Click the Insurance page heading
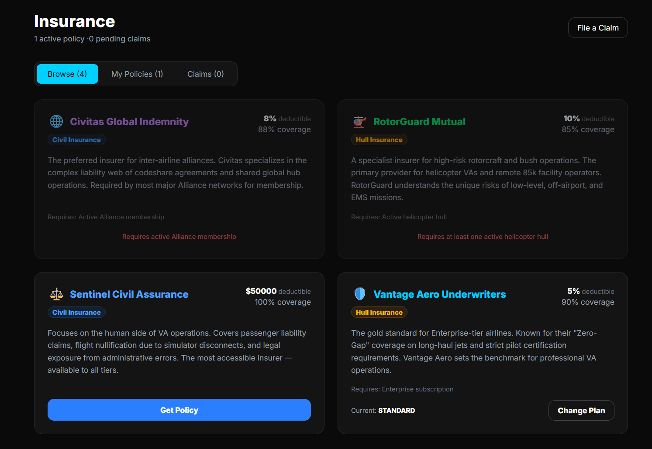The image size is (652, 449). click(x=75, y=21)
